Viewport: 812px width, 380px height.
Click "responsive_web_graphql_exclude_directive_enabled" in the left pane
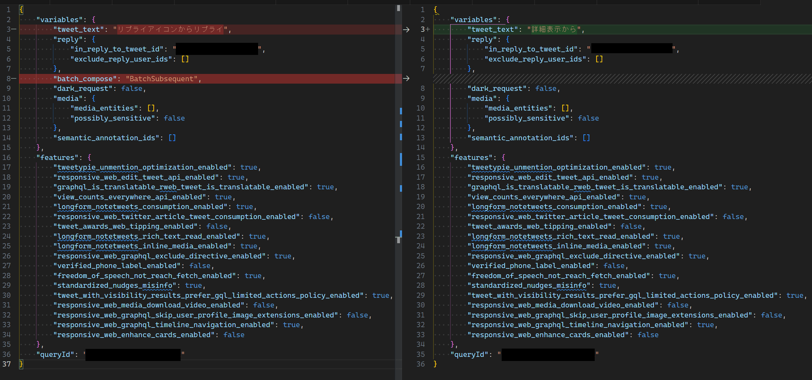(x=159, y=256)
